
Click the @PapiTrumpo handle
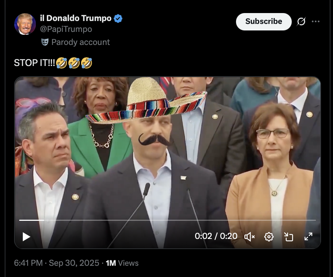[x=66, y=29]
